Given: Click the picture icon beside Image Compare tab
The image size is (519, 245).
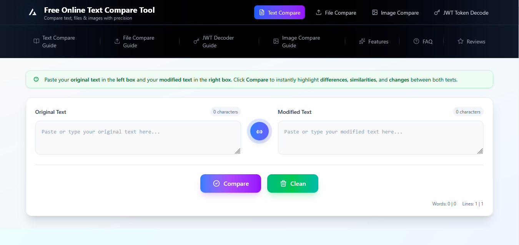Looking at the screenshot, I should tap(375, 13).
